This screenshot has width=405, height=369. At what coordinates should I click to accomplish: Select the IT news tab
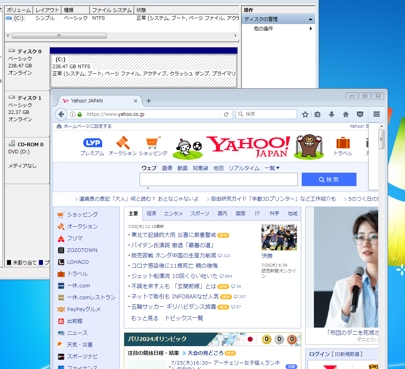point(257,214)
